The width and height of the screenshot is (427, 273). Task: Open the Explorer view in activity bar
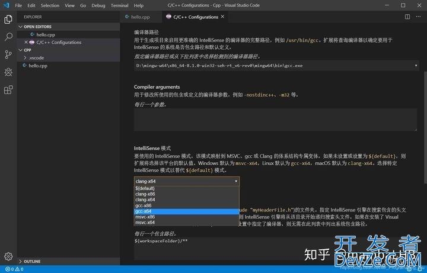8,19
